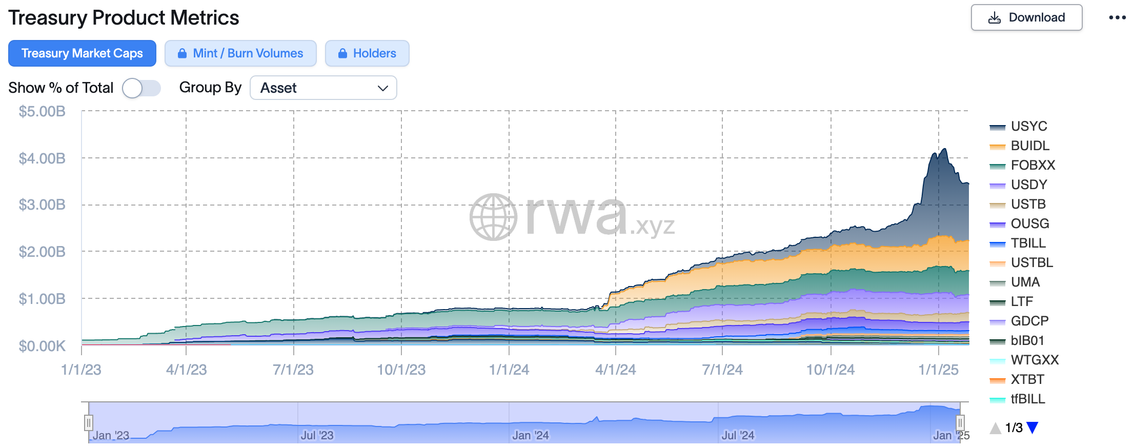This screenshot has width=1134, height=448.
Task: Grab the left range slider handle
Action: pos(88,422)
